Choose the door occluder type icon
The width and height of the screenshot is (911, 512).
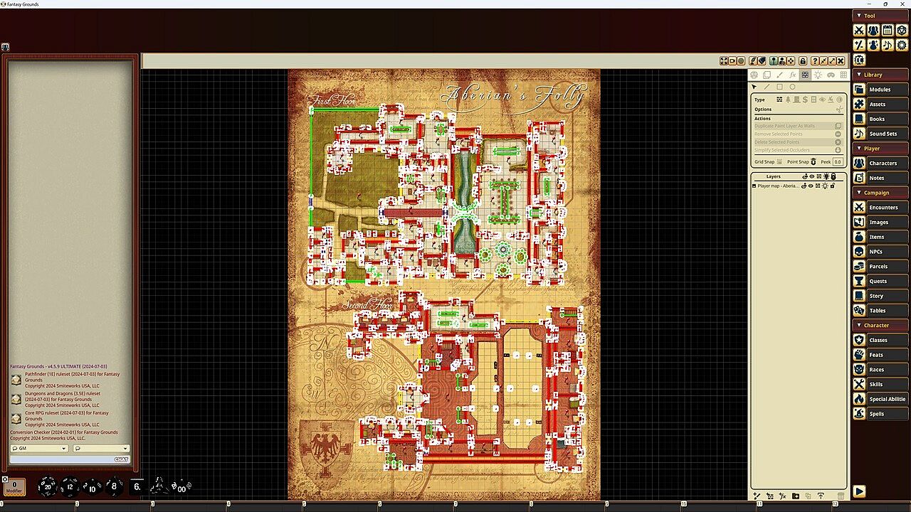(x=796, y=100)
